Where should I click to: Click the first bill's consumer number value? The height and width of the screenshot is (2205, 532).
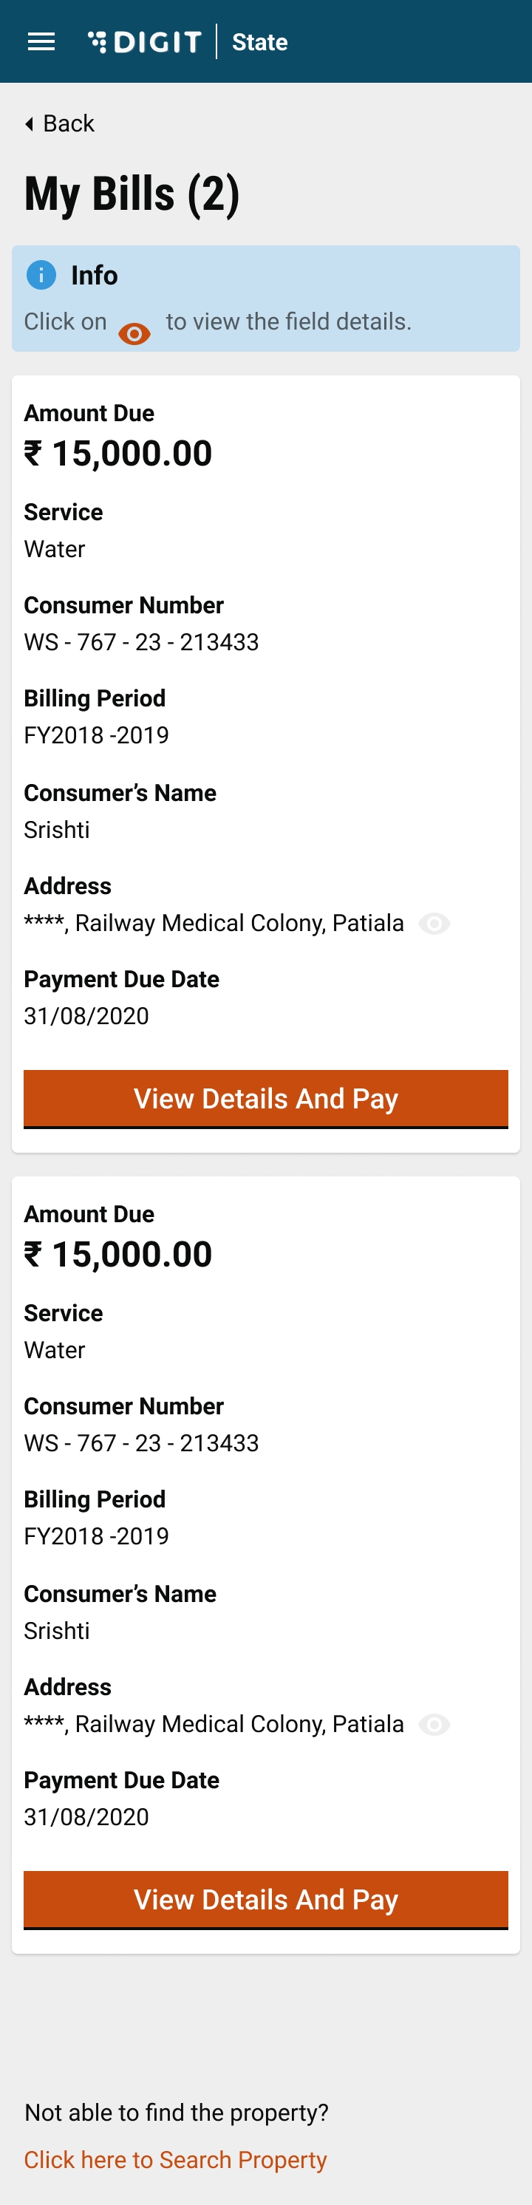(x=141, y=642)
